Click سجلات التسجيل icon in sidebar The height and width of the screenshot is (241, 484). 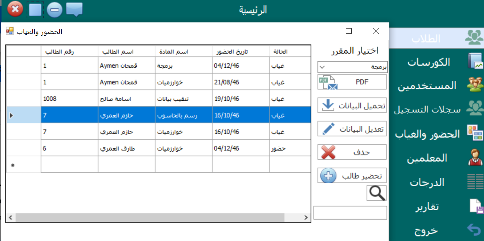[475, 109]
